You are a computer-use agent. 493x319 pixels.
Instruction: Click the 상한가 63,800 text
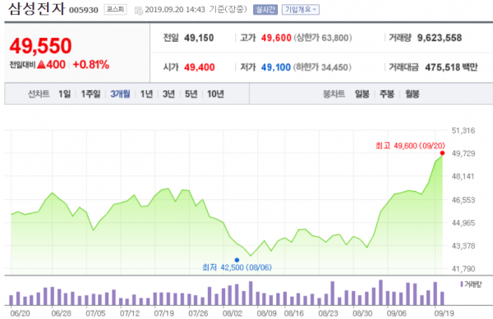(x=323, y=38)
